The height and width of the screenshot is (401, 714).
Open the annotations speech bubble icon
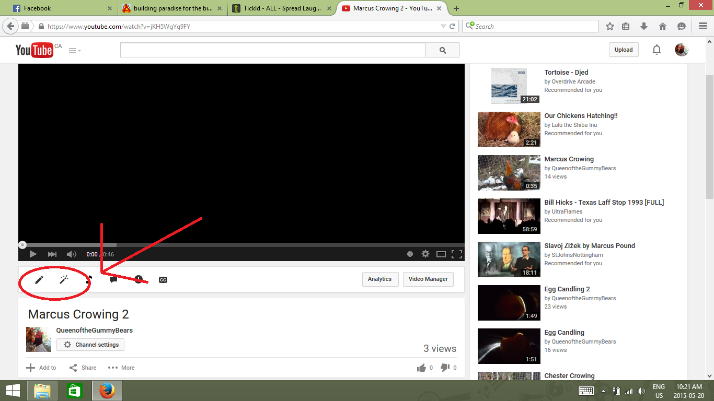[x=113, y=279]
